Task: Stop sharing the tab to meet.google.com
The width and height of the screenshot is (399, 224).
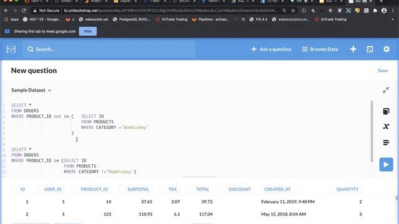Action: tap(87, 31)
